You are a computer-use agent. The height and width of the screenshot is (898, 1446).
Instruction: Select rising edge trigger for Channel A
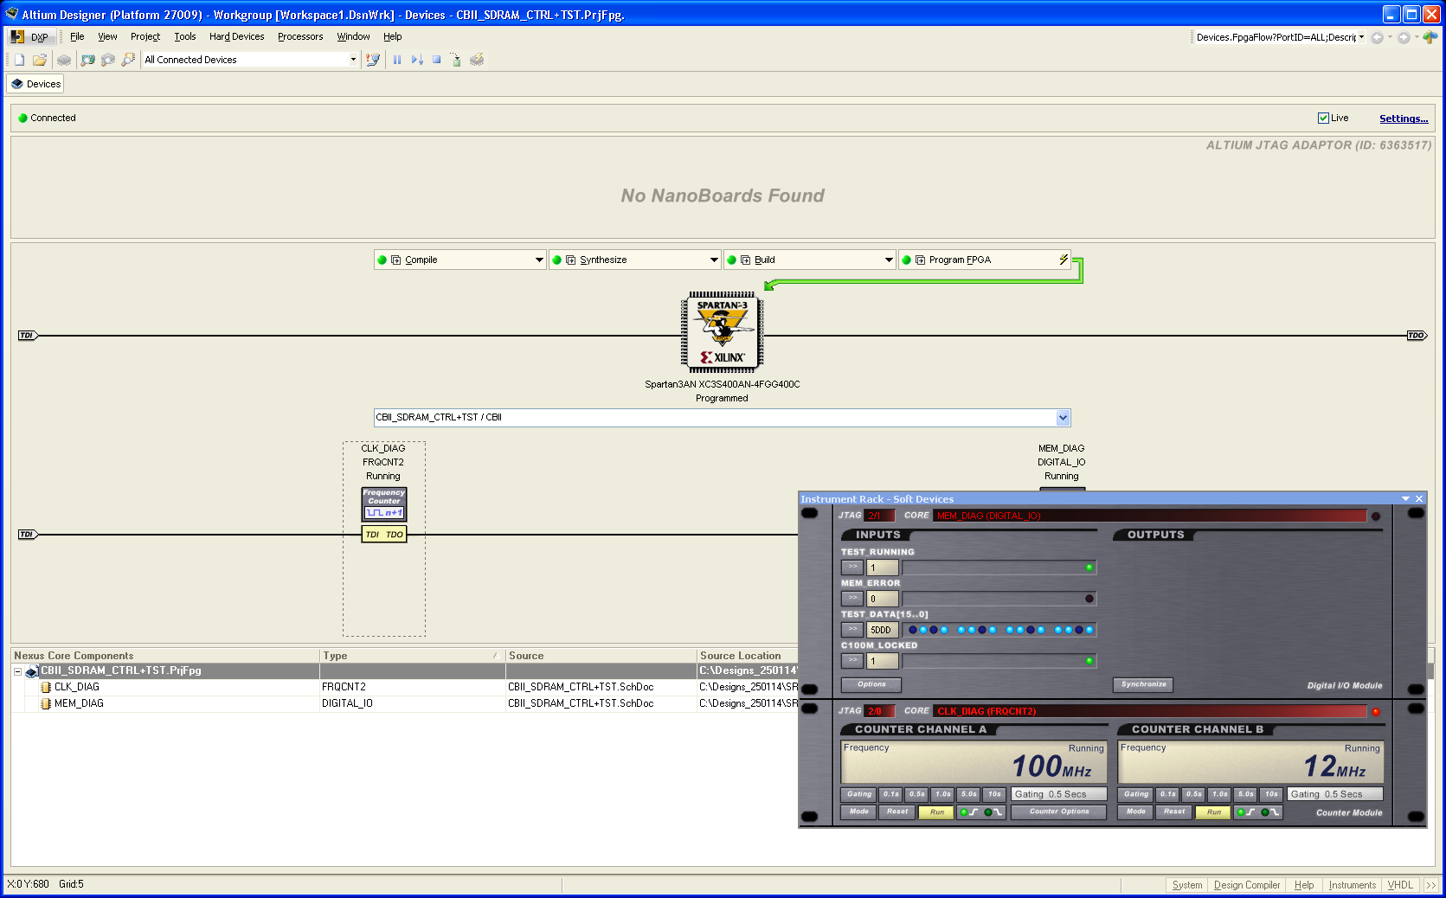coord(969,812)
